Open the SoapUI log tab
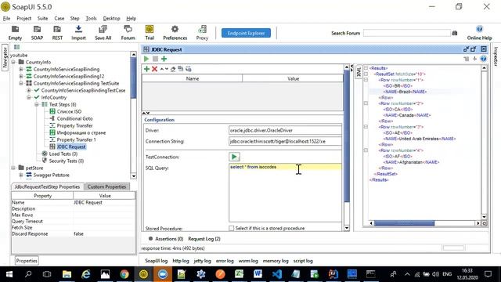Screen dimensions: 501x282 tap(157, 261)
